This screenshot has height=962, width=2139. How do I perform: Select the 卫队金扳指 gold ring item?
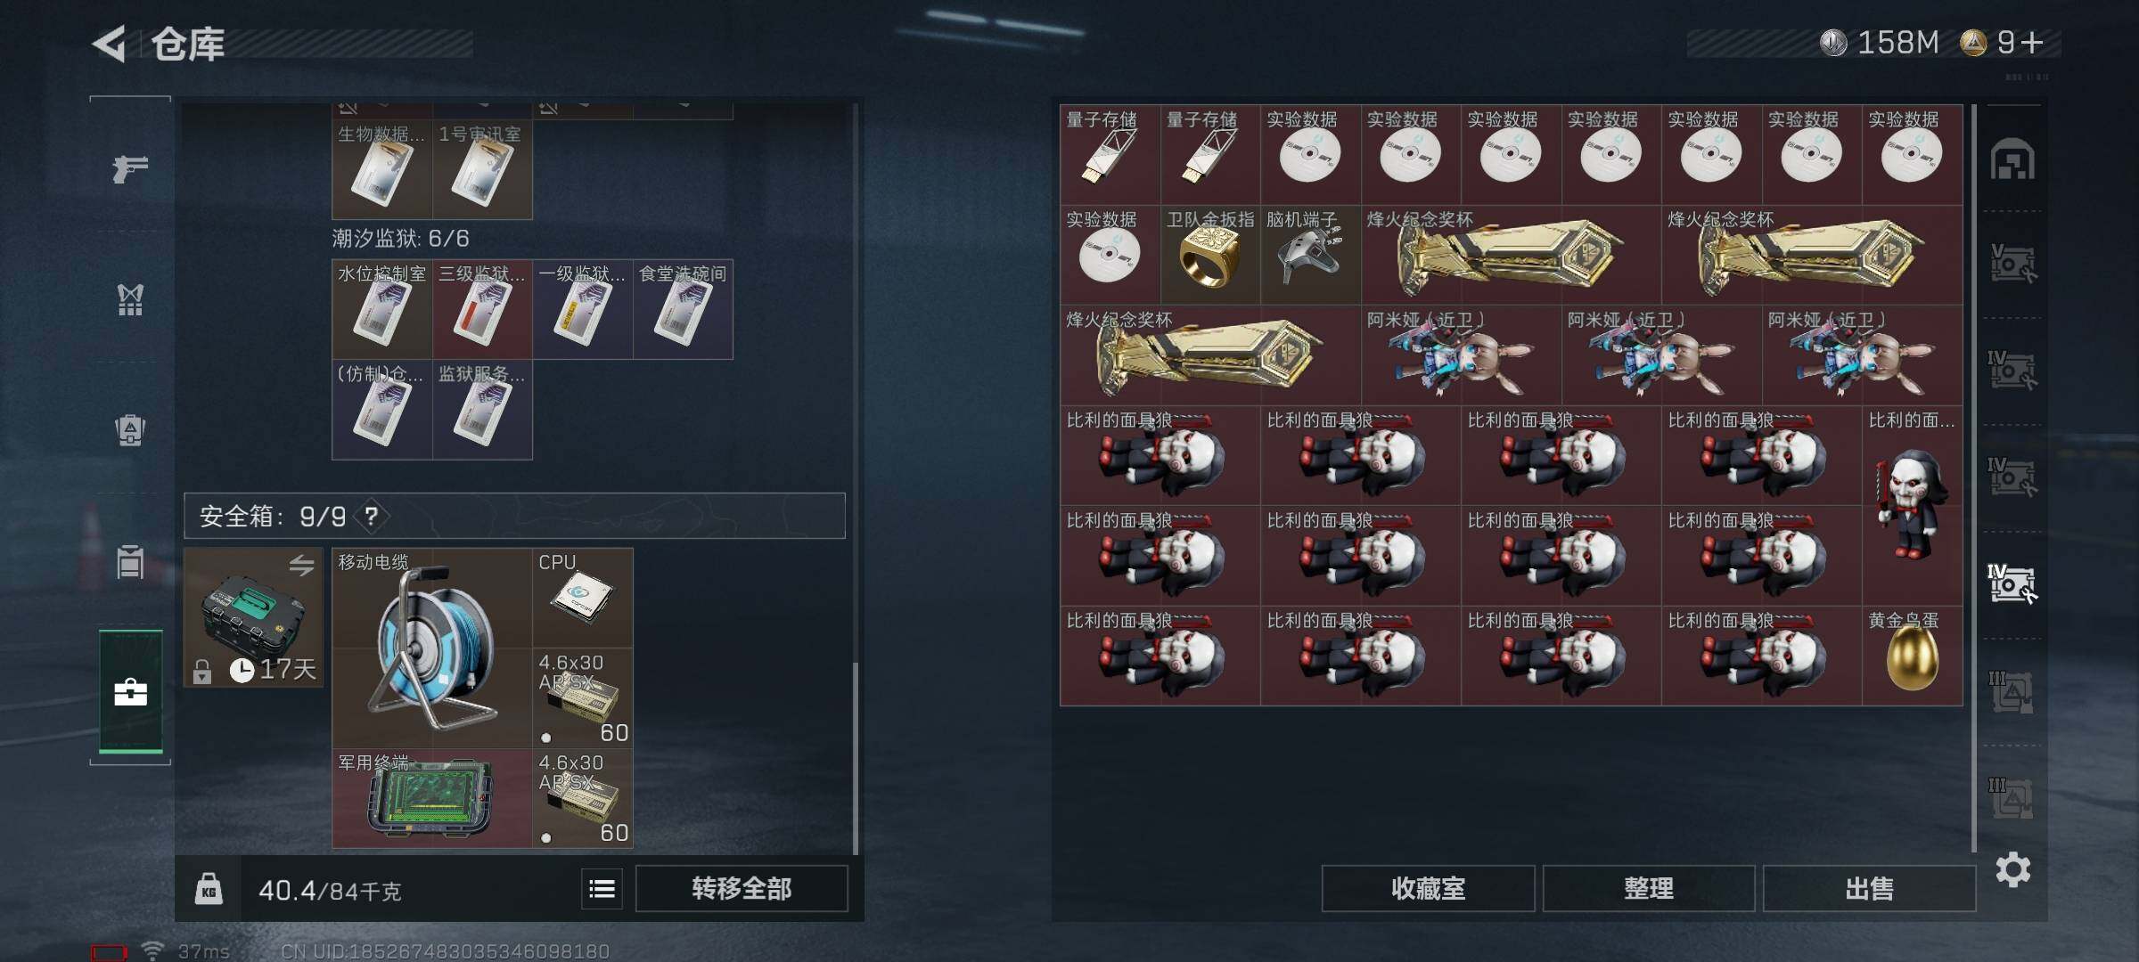[1210, 255]
